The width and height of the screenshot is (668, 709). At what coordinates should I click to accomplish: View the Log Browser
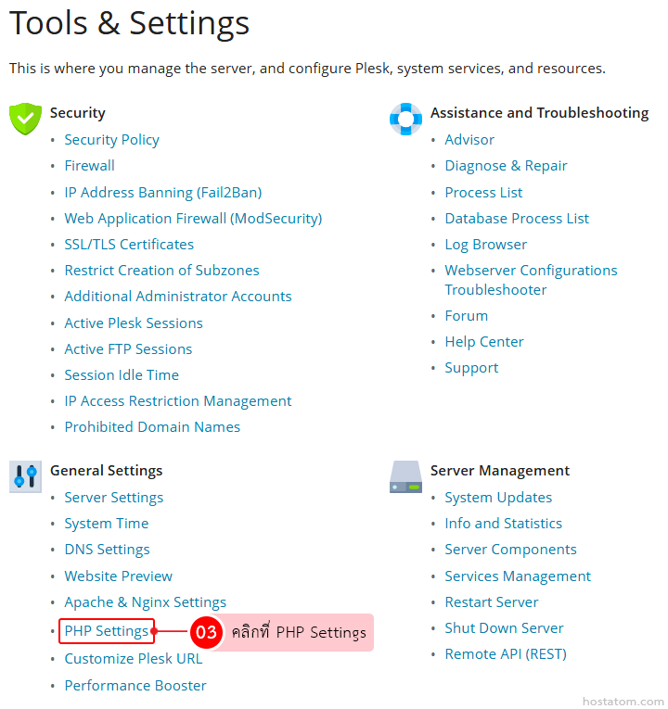485,245
